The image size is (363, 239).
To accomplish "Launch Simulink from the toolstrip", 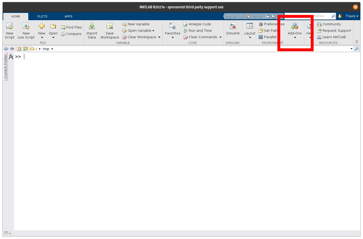I will tap(233, 29).
